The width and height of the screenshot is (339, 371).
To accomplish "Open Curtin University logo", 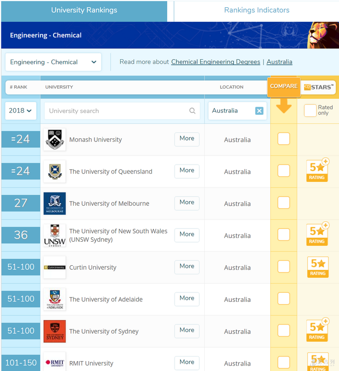I will coord(55,268).
